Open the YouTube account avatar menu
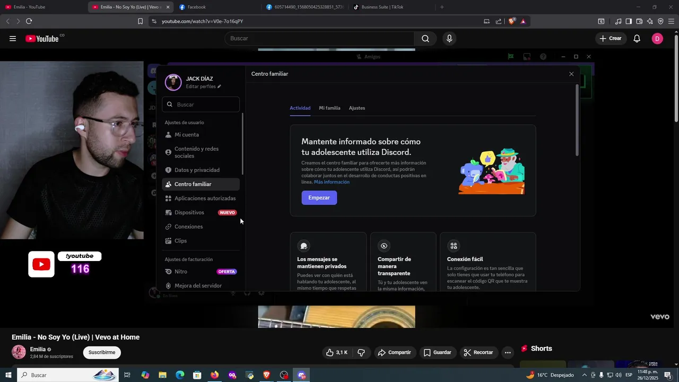Viewport: 679px width, 382px height. pyautogui.click(x=657, y=38)
